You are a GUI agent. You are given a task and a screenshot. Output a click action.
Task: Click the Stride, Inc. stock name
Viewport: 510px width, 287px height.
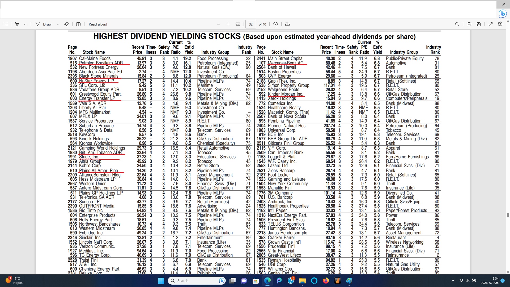[89, 157]
